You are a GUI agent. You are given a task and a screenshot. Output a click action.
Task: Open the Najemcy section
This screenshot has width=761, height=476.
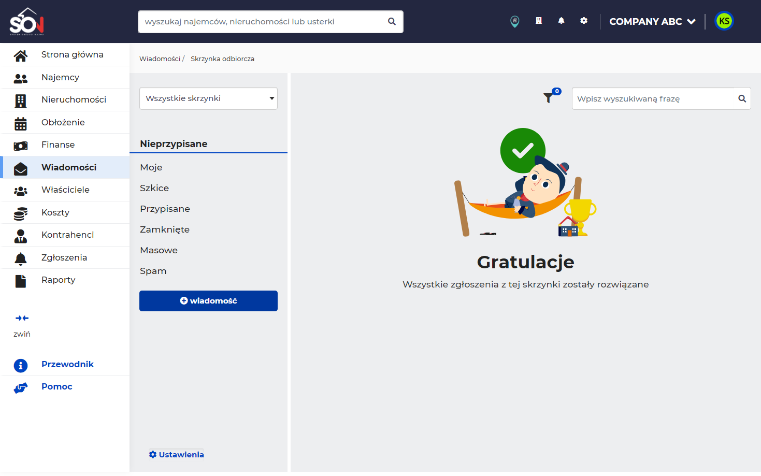(x=60, y=77)
